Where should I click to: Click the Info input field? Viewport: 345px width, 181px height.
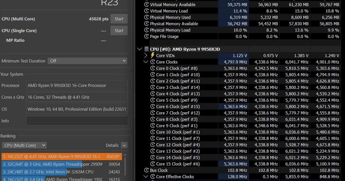pyautogui.click(x=77, y=121)
